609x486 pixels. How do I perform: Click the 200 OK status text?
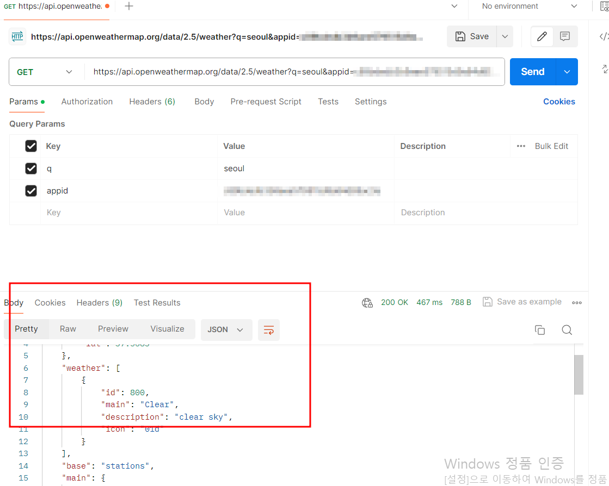click(394, 303)
